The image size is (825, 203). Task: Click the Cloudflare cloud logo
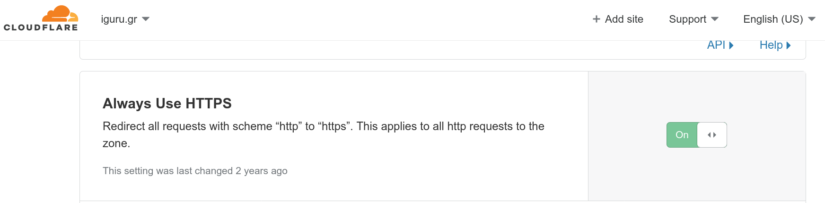coord(60,14)
